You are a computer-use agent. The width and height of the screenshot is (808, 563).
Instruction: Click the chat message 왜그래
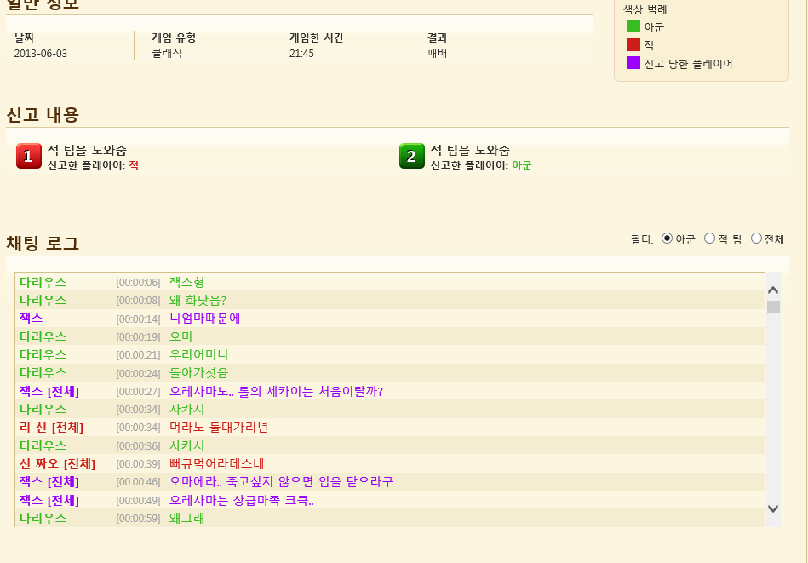(187, 518)
